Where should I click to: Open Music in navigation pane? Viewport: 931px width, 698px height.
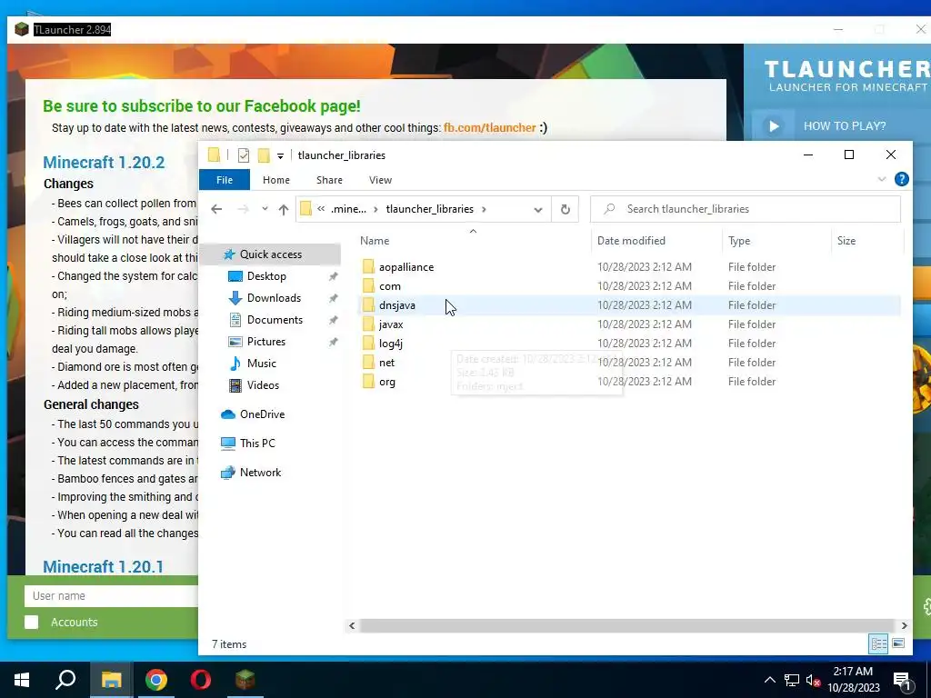tap(261, 364)
